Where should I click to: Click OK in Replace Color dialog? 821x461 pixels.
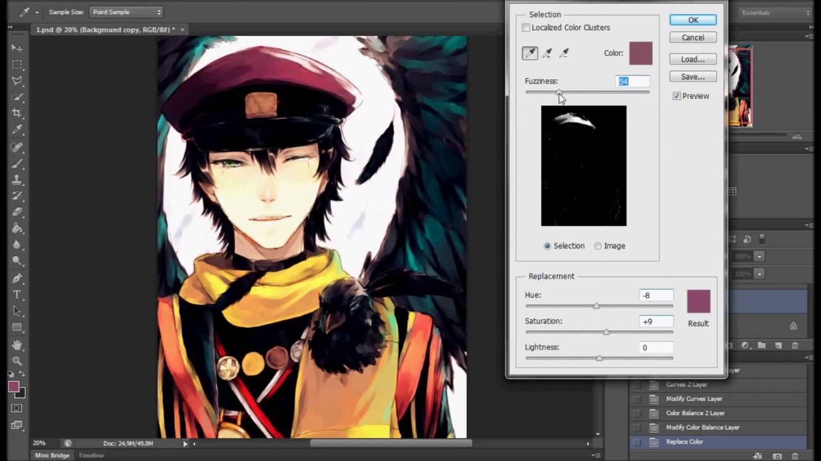pyautogui.click(x=693, y=20)
